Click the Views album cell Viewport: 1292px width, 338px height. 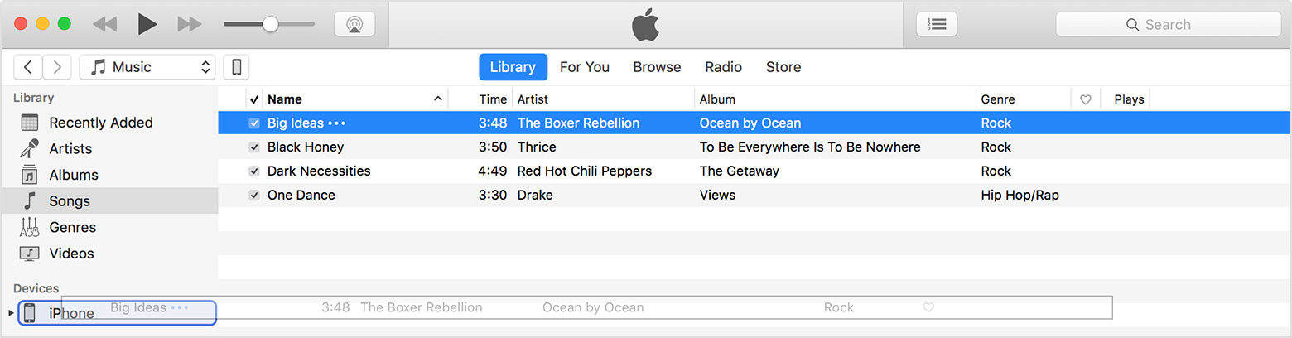pos(717,195)
